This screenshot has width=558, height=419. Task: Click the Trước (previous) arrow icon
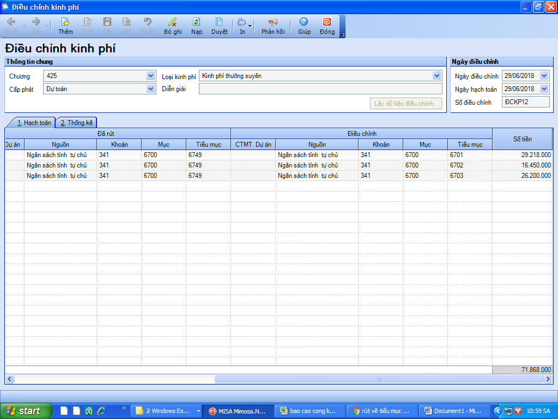click(11, 22)
